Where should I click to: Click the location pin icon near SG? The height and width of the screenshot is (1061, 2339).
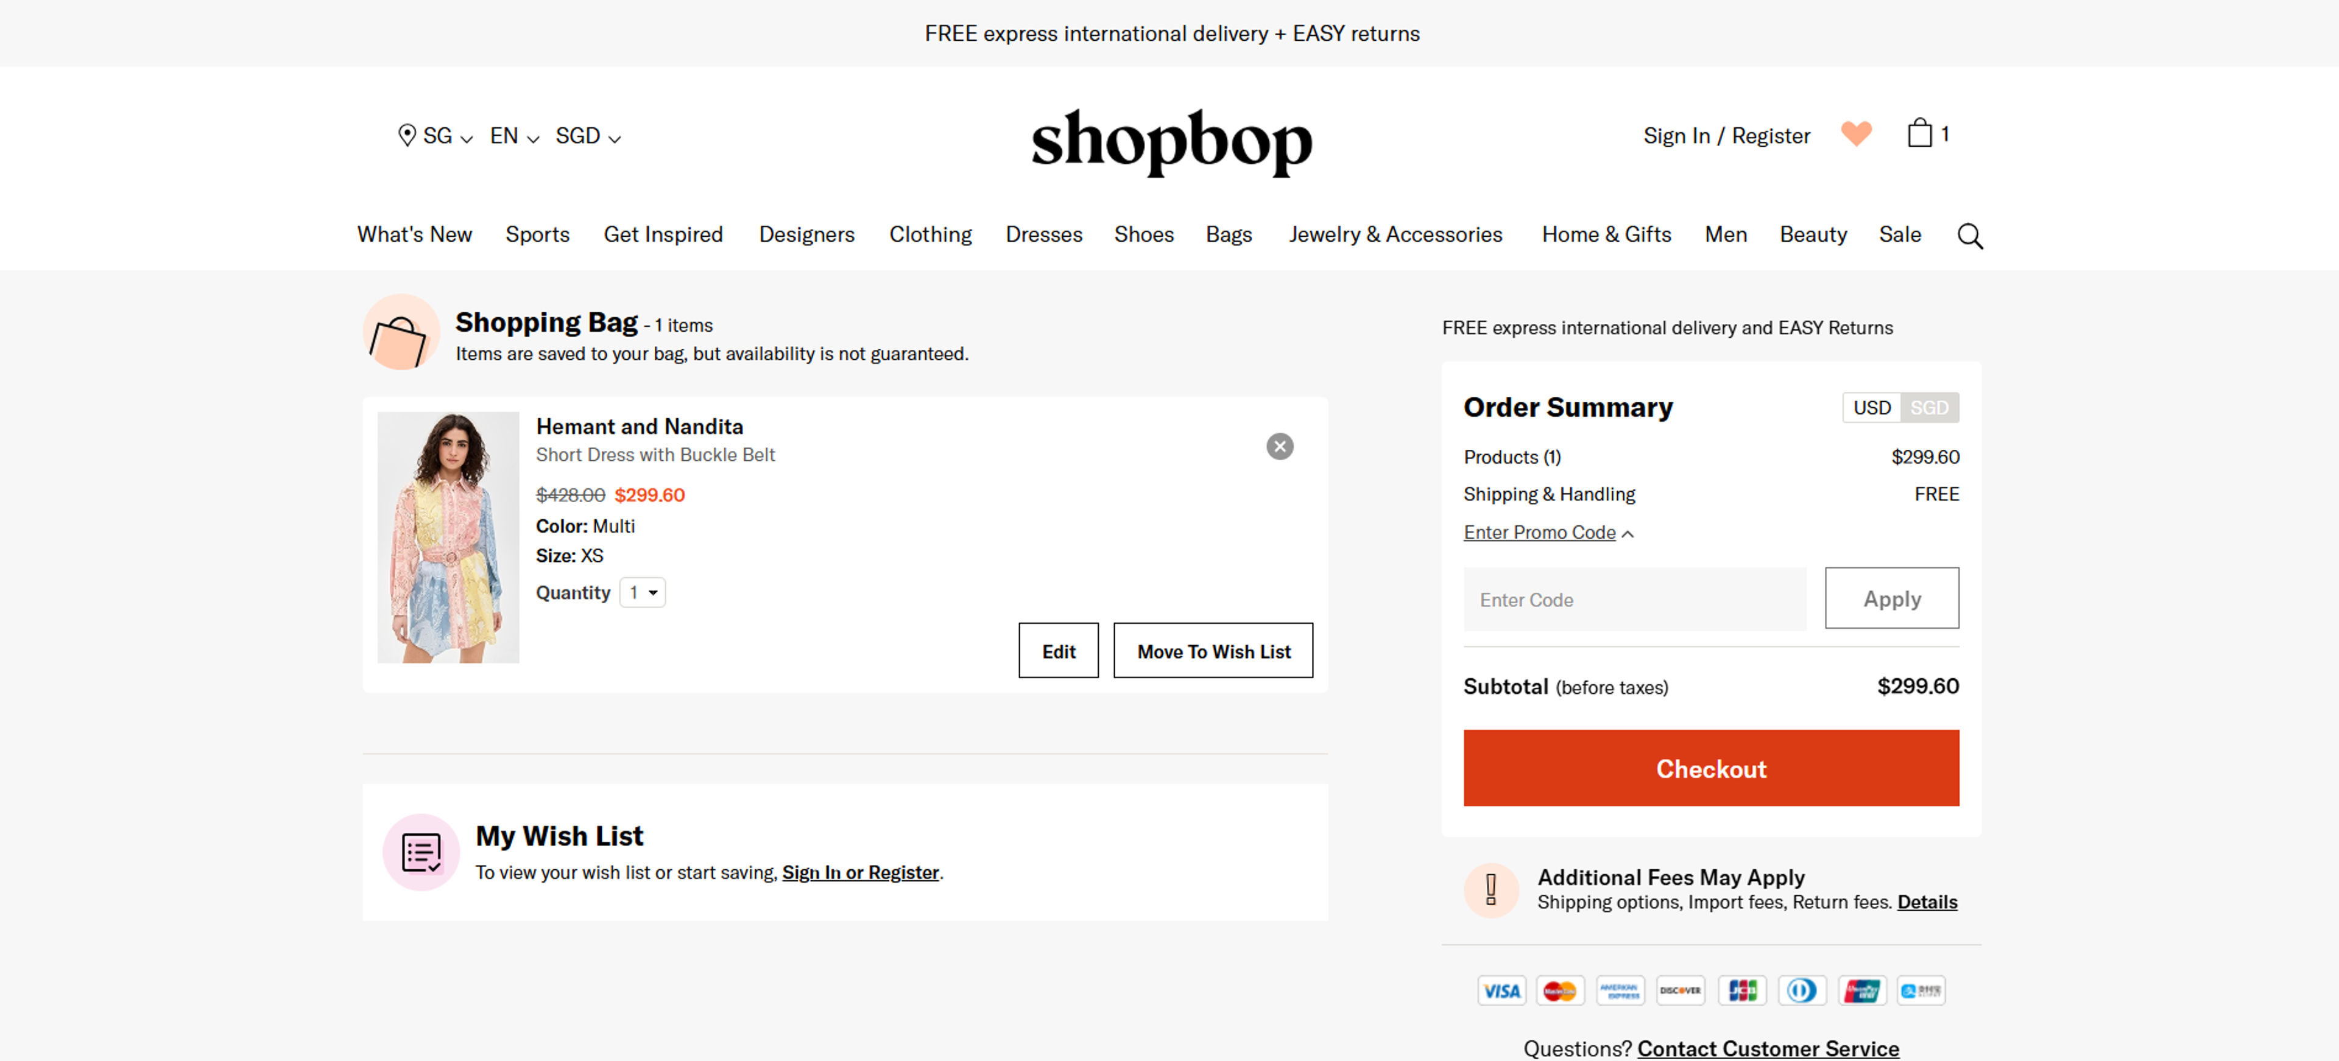point(407,136)
